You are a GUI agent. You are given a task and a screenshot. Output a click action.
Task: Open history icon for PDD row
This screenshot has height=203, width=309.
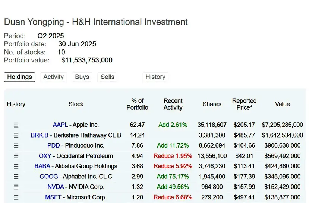coord(16,146)
